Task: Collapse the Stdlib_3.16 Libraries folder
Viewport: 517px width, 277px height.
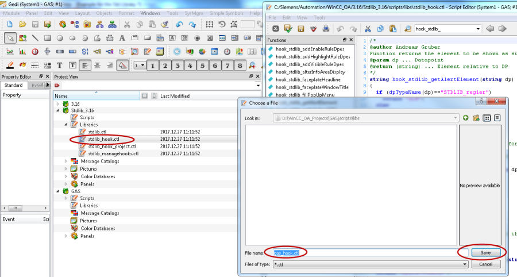Action: [x=66, y=124]
